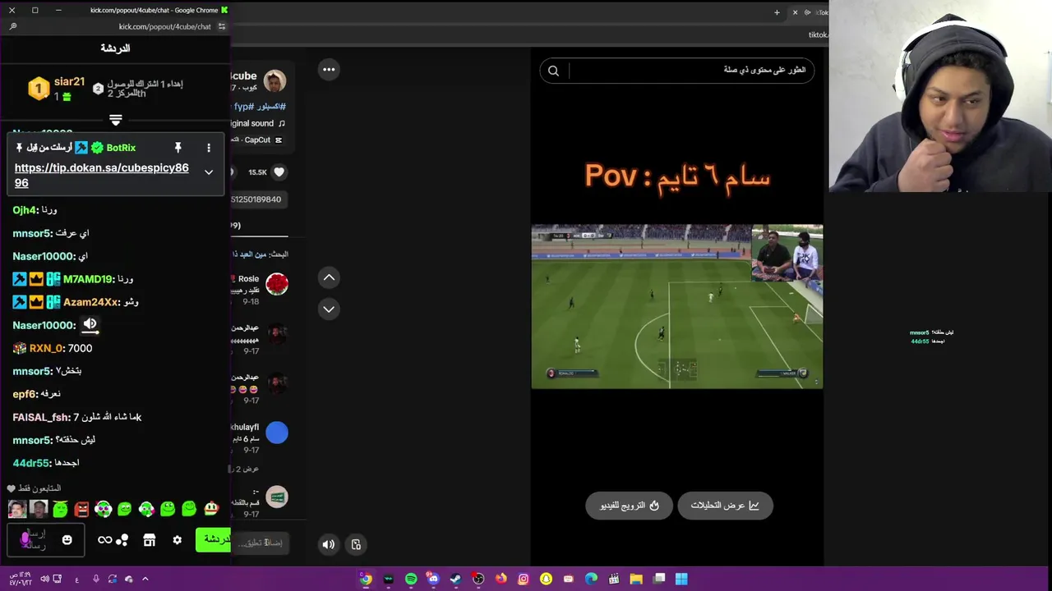Collapse the gift leaderboard with the stacked arrow

coord(116,120)
